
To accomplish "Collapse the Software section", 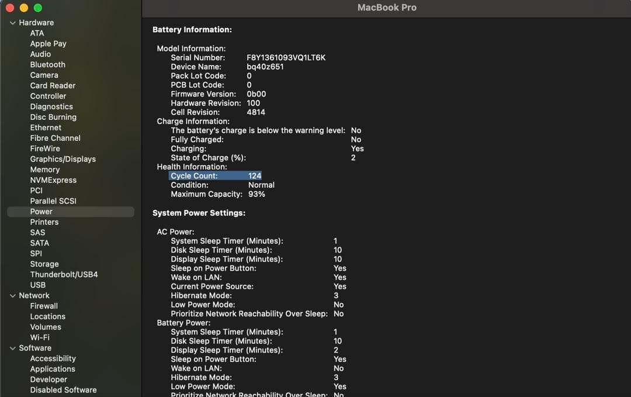I will (12, 348).
